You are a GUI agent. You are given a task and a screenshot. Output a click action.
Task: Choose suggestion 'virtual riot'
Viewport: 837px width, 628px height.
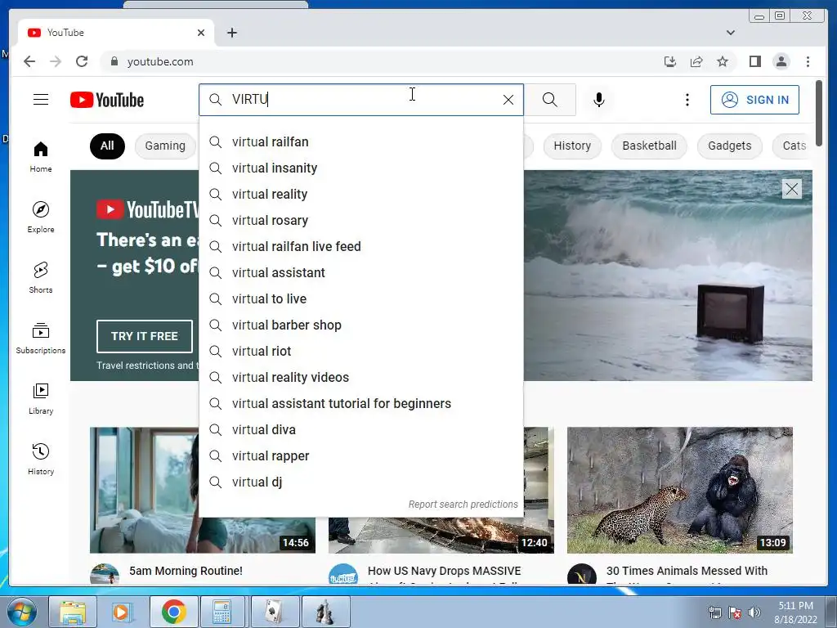click(361, 352)
